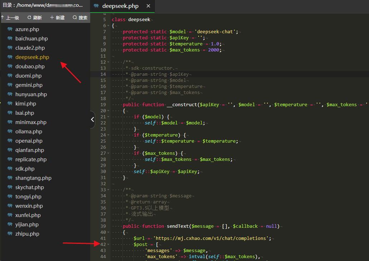
Task: Click the PHP icon next to lxai.php
Action: coord(10,113)
